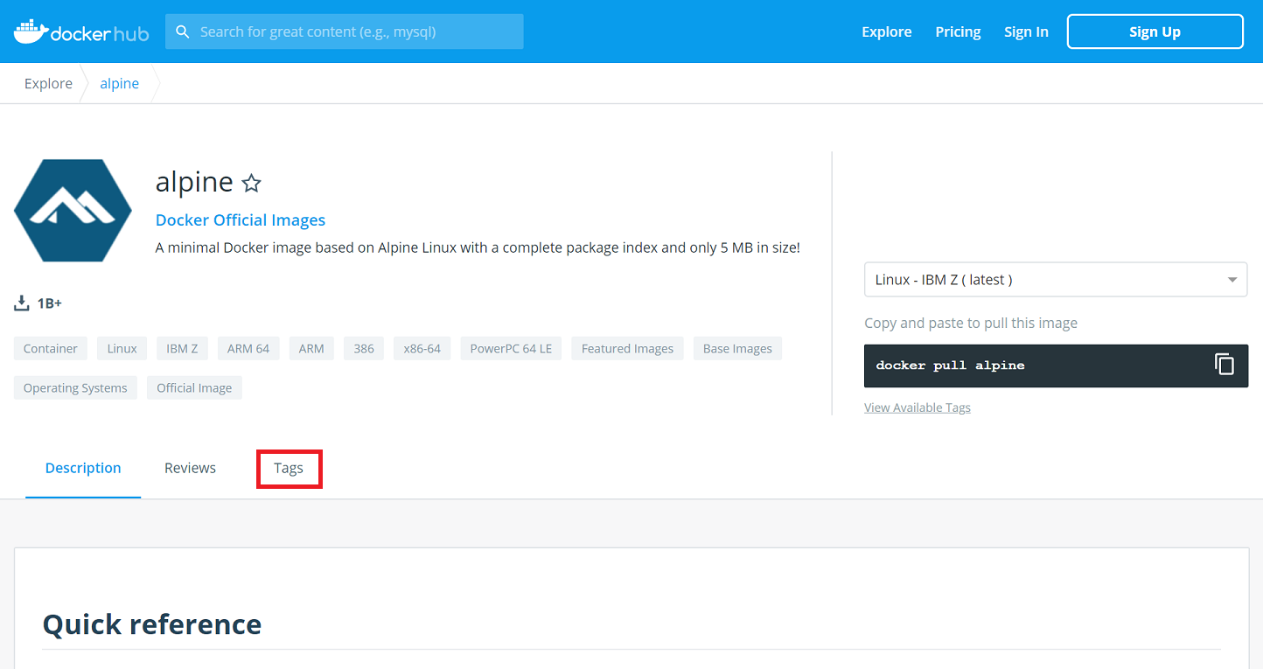Screen dimensions: 1263x669
Task: Click the Docker Hub whale logo
Action: [x=81, y=31]
